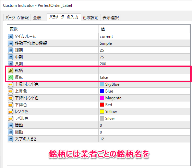This screenshot has height=168, width=192.
Task: Select the 上昇トレンド色 variable name
Action: click(27, 84)
